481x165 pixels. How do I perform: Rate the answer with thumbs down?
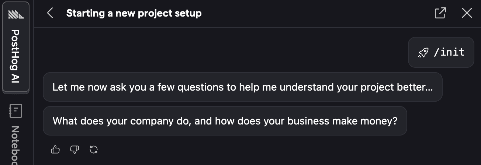(x=75, y=149)
